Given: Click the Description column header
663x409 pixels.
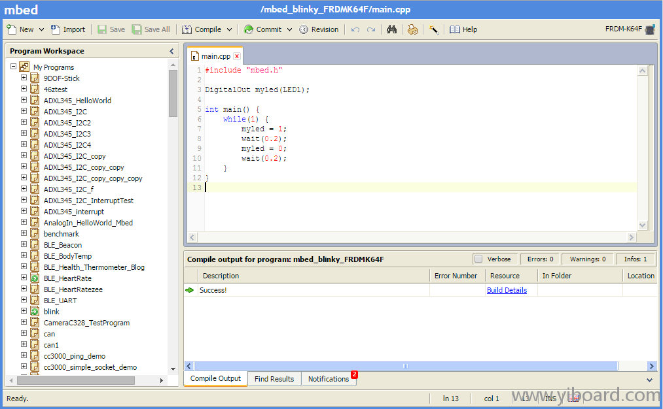Looking at the screenshot, I should pos(314,276).
